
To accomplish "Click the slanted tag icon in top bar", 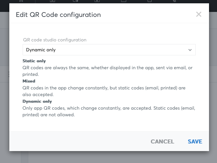I will [x=174, y=1].
